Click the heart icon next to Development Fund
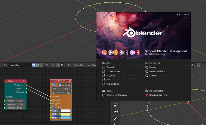The width and height of the screenshot is (206, 125). (147, 95)
